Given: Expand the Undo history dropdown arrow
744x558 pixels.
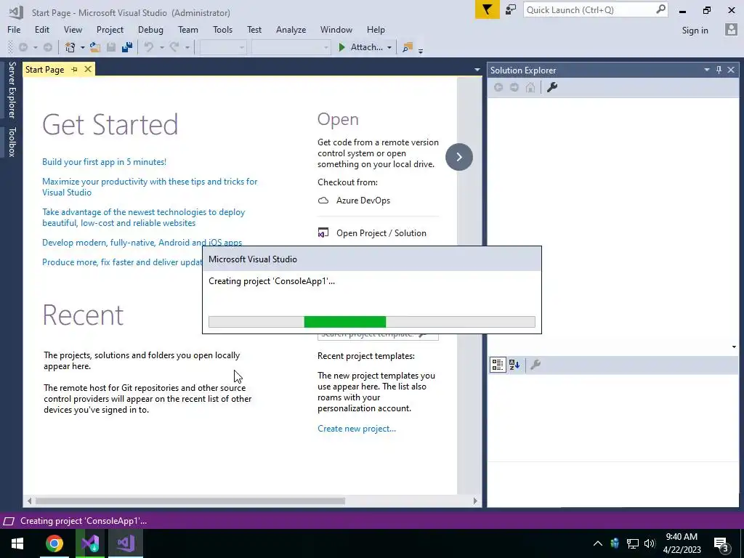Looking at the screenshot, I should pyautogui.click(x=161, y=47).
